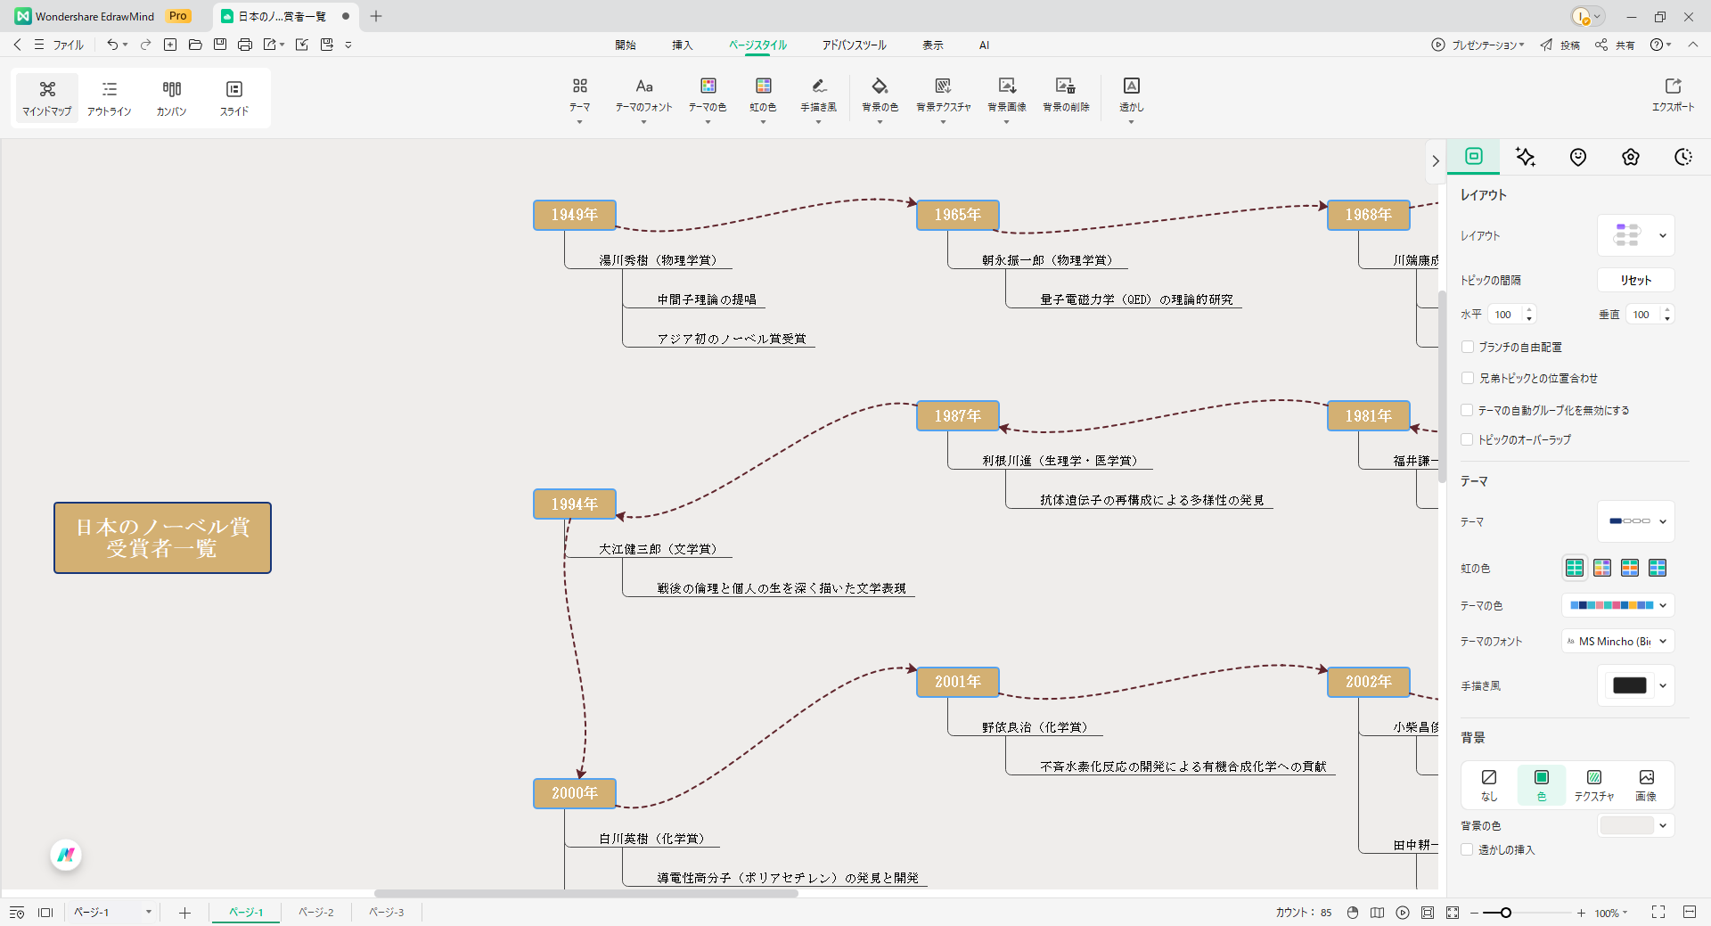Viewport: 1711px width, 926px height.
Task: Open the 背景の削除 tool
Action: (x=1066, y=87)
